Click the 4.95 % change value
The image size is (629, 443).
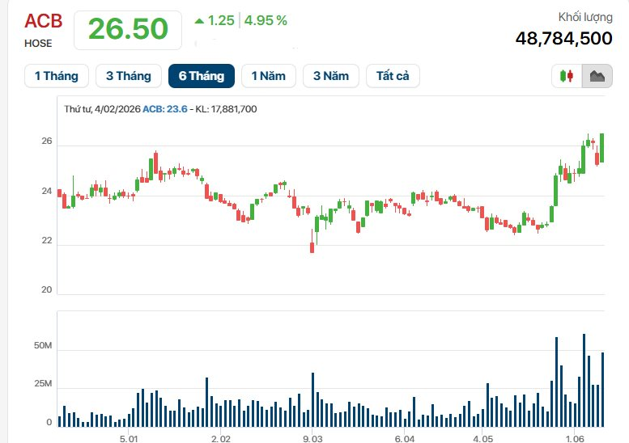click(266, 20)
